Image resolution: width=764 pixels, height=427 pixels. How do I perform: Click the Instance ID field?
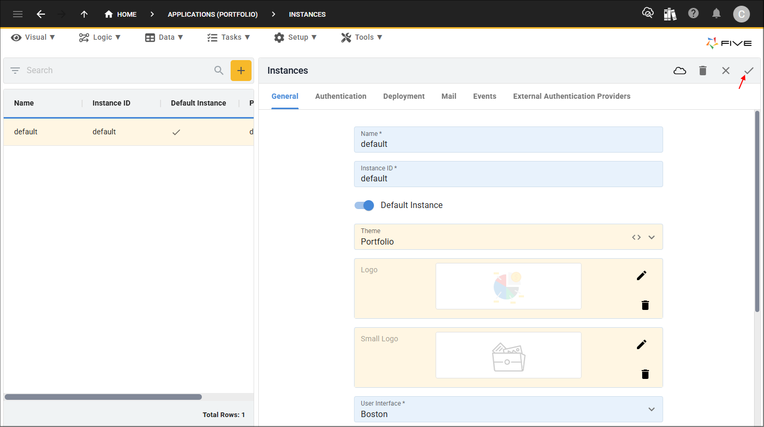point(508,174)
